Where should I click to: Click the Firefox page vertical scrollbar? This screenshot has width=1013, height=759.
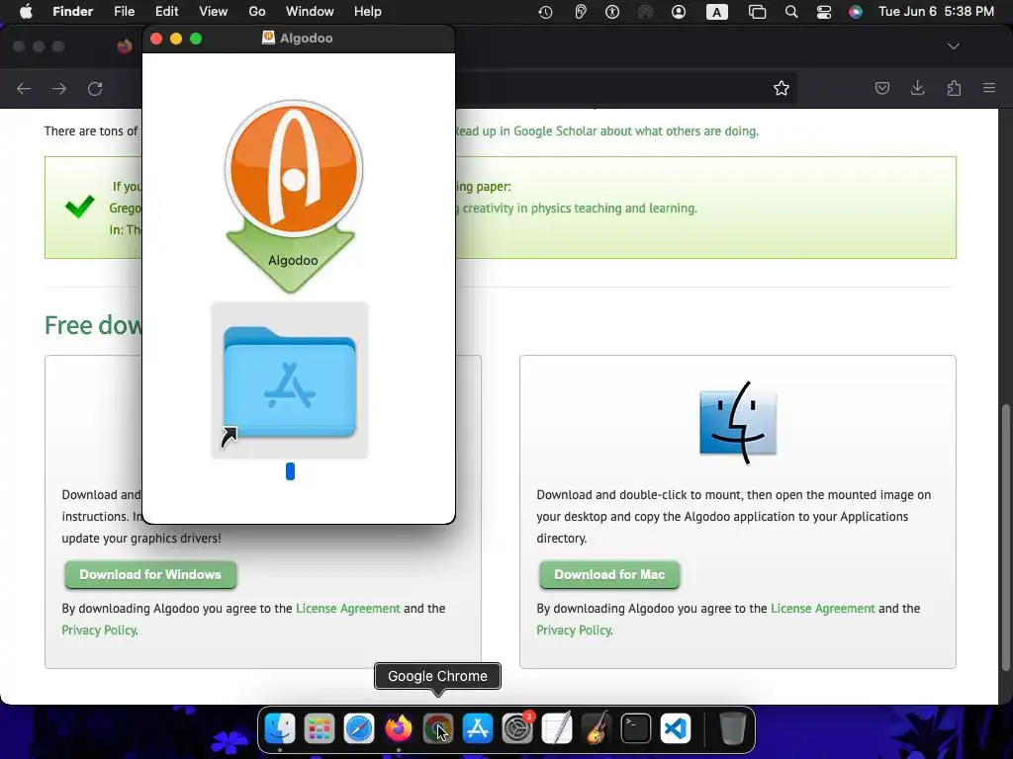pos(1005,538)
